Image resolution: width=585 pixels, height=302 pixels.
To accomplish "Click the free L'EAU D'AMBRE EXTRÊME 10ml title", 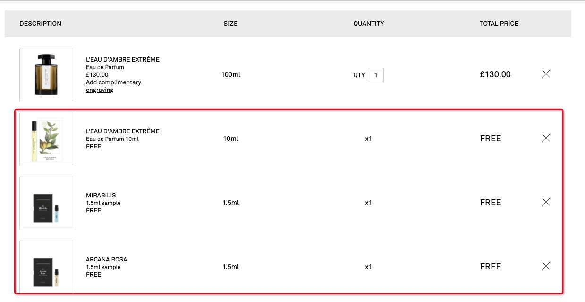I will (123, 131).
